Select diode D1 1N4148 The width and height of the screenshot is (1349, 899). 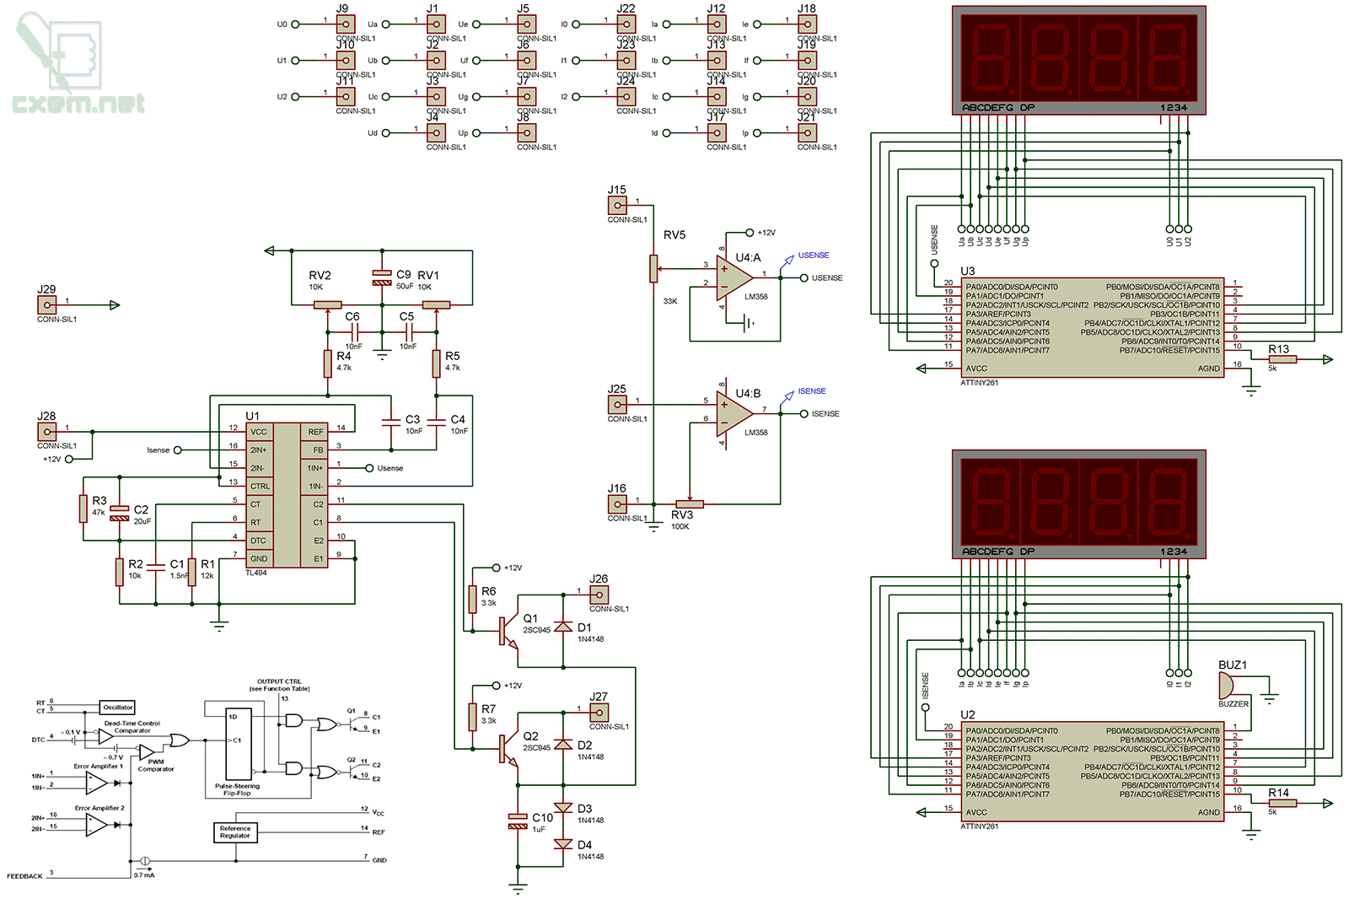point(563,627)
